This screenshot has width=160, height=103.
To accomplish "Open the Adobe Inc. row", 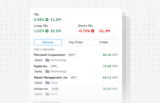I will coord(76,91).
